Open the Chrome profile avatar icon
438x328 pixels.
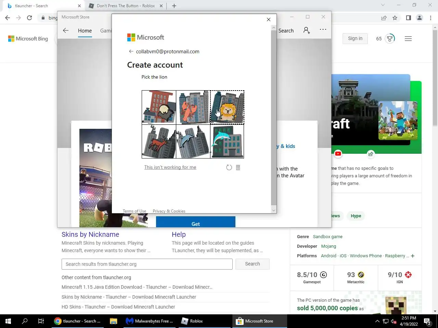tap(420, 18)
